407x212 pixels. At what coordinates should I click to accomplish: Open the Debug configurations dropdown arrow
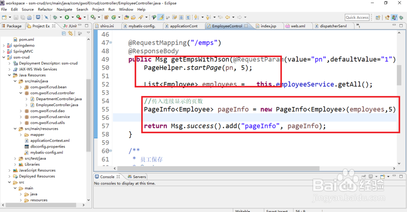(61, 17)
